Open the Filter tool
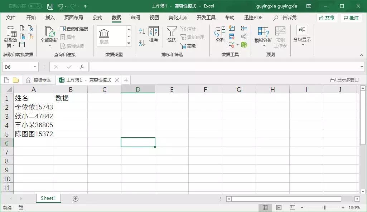 pos(171,36)
